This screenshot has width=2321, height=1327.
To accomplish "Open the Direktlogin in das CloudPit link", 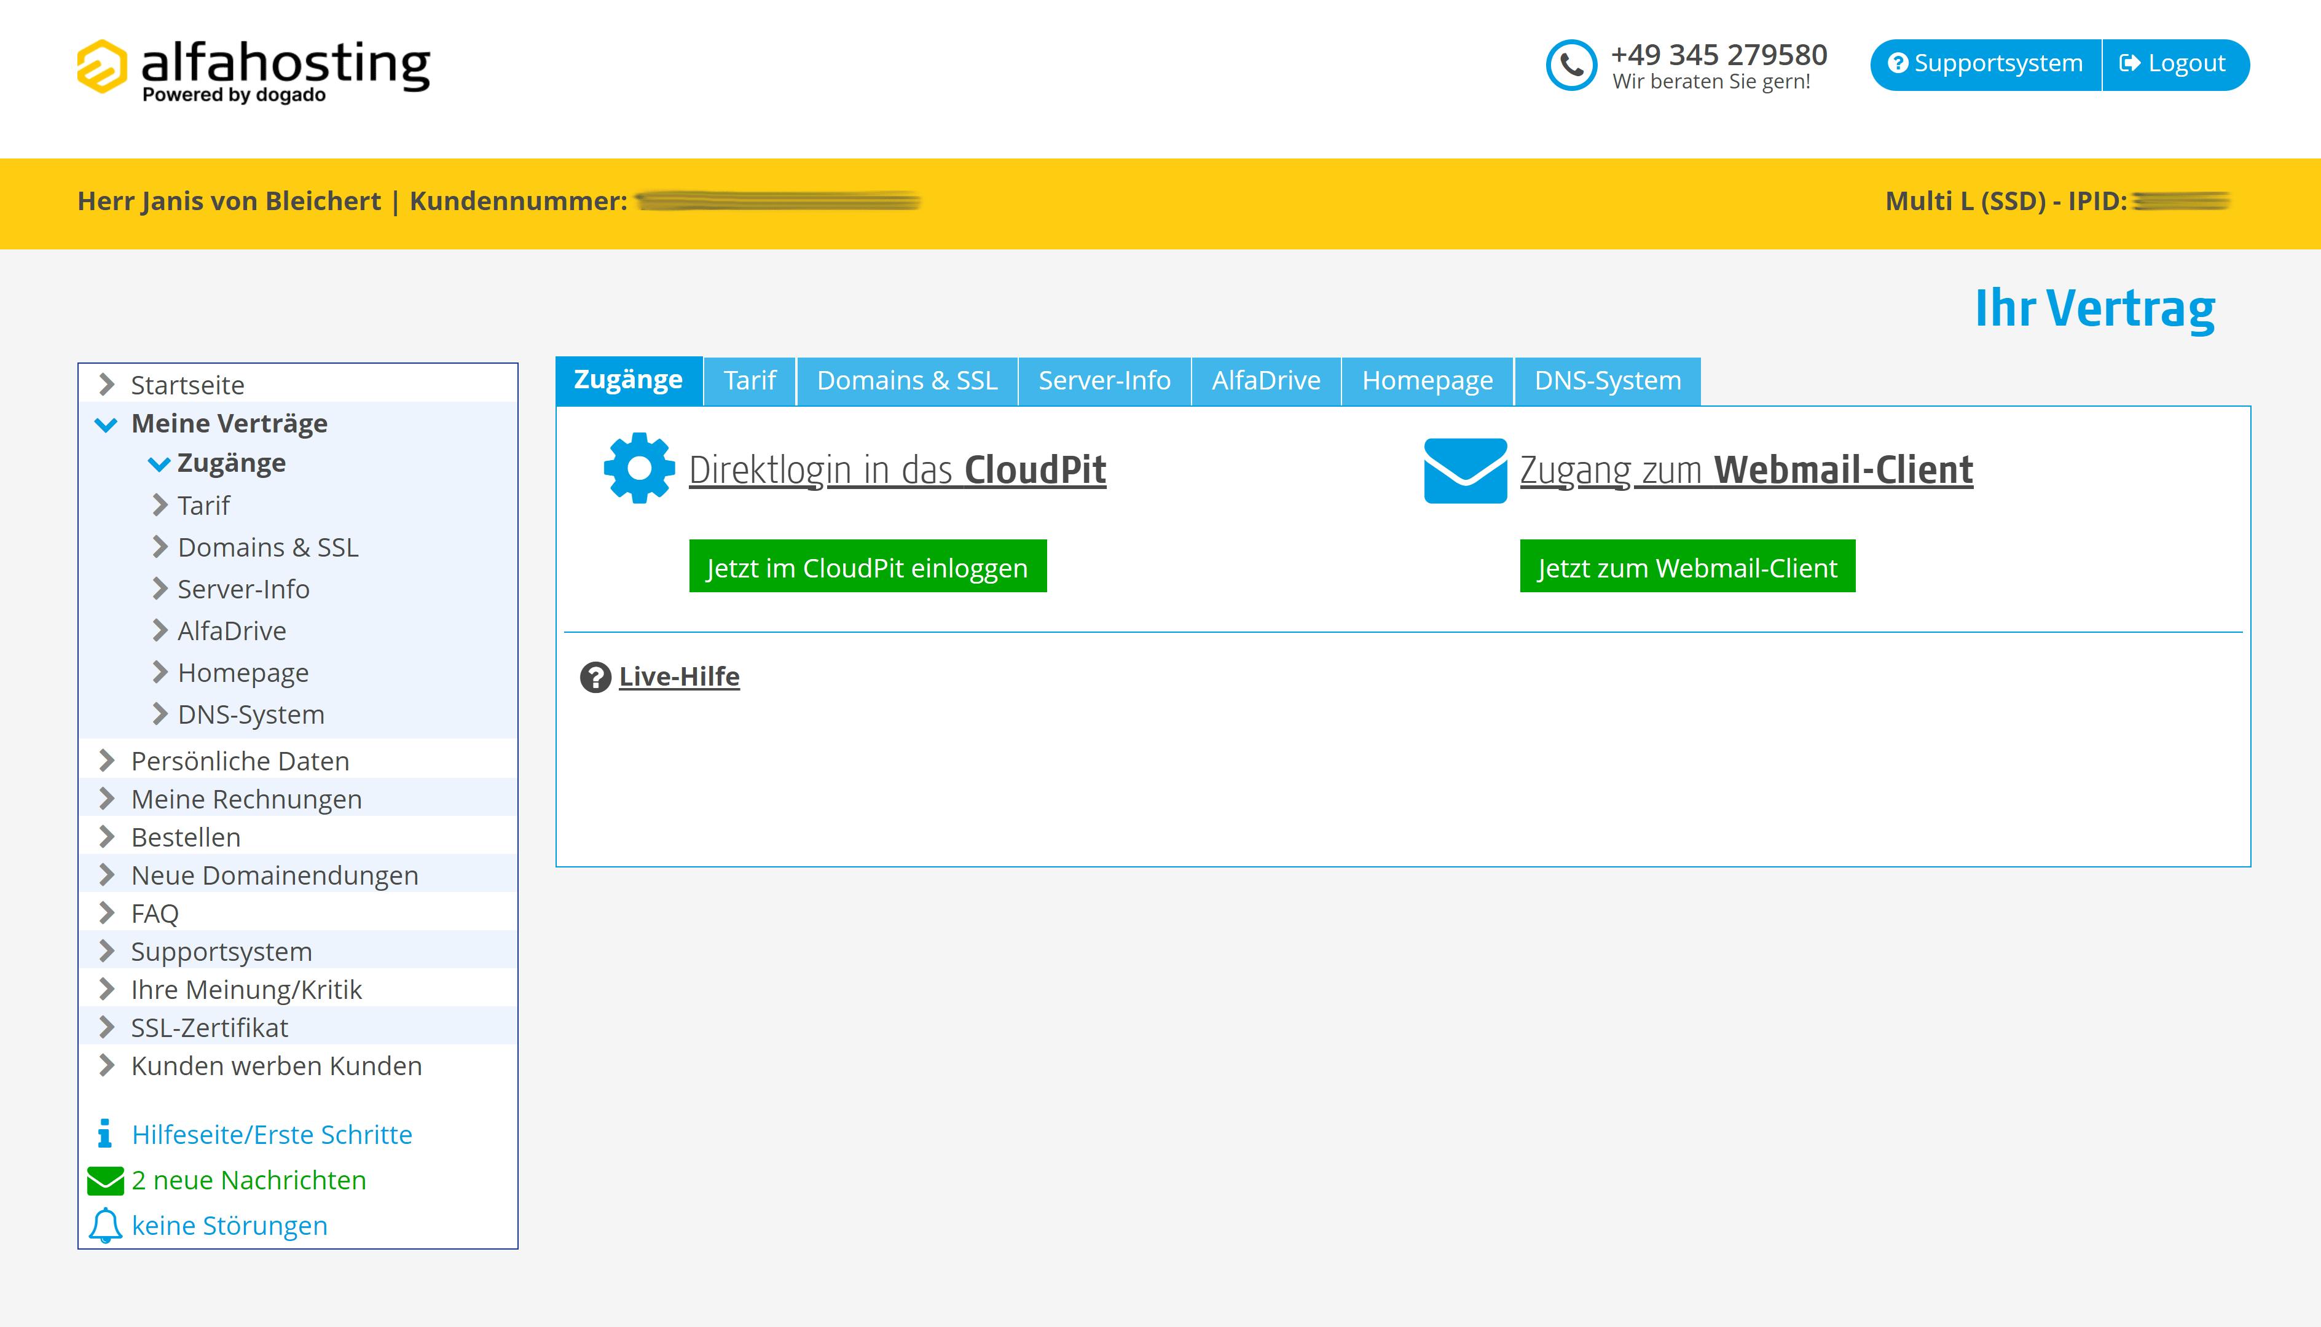I will pyautogui.click(x=897, y=470).
